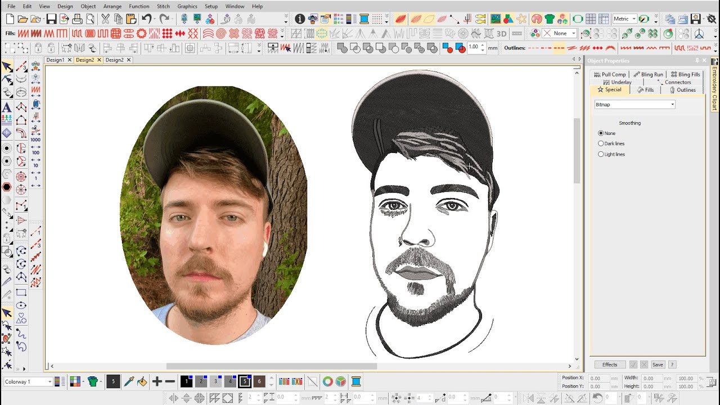Image resolution: width=720 pixels, height=405 pixels.
Task: Click the color wheel icon
Action: click(327, 381)
